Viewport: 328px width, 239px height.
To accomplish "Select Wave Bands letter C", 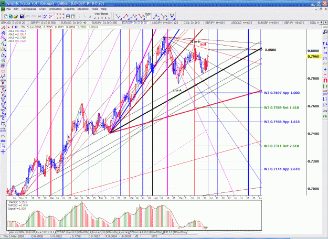I will pos(109,18).
